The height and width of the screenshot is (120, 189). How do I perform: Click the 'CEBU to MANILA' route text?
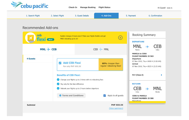point(140,96)
